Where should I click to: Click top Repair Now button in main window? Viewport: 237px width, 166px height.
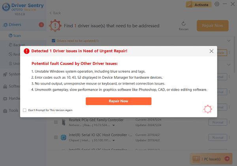[213, 26]
